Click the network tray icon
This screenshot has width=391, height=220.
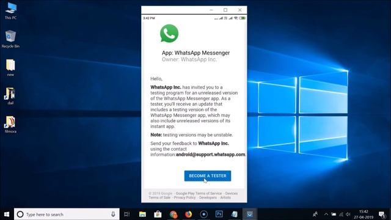341,215
